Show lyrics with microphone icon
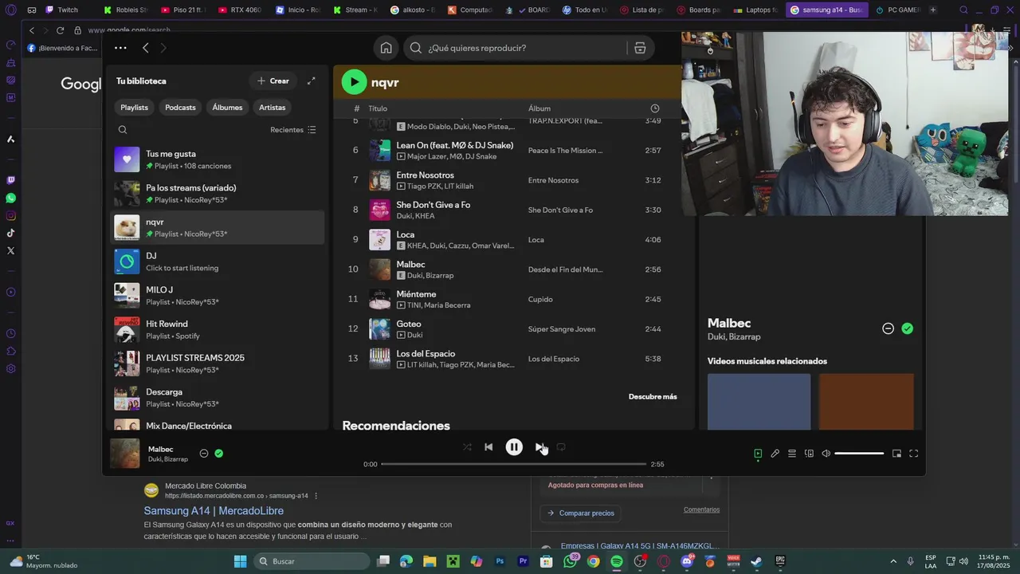1020x574 pixels. [x=775, y=454]
